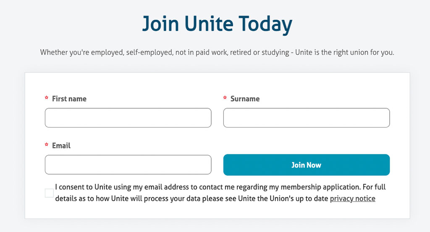
Task: Click the Join Now button
Action: (306, 165)
